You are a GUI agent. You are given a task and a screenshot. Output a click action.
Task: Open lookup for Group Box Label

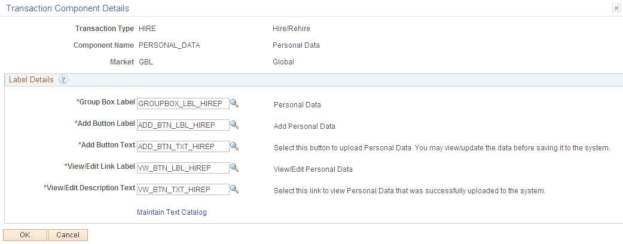pos(234,104)
